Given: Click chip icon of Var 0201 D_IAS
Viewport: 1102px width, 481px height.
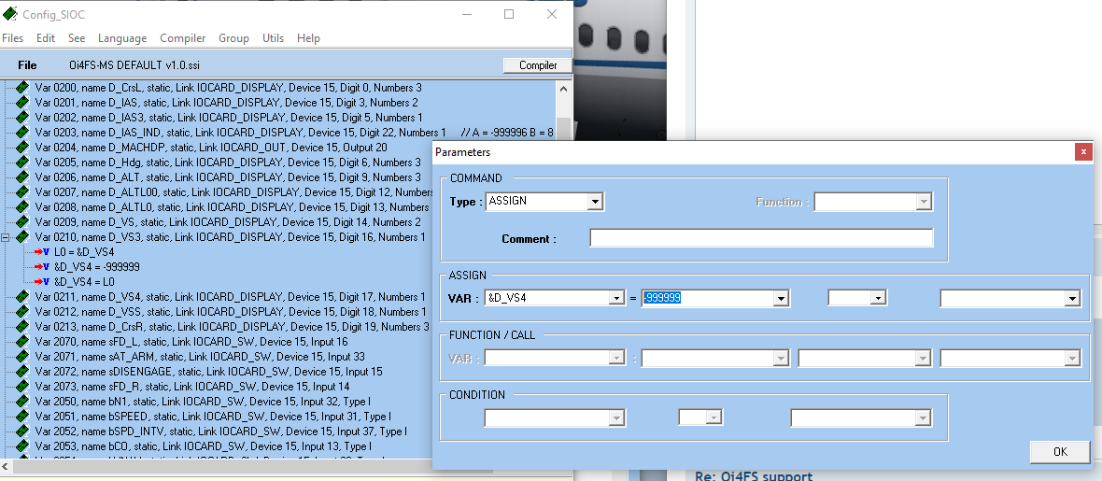Looking at the screenshot, I should 23,103.
